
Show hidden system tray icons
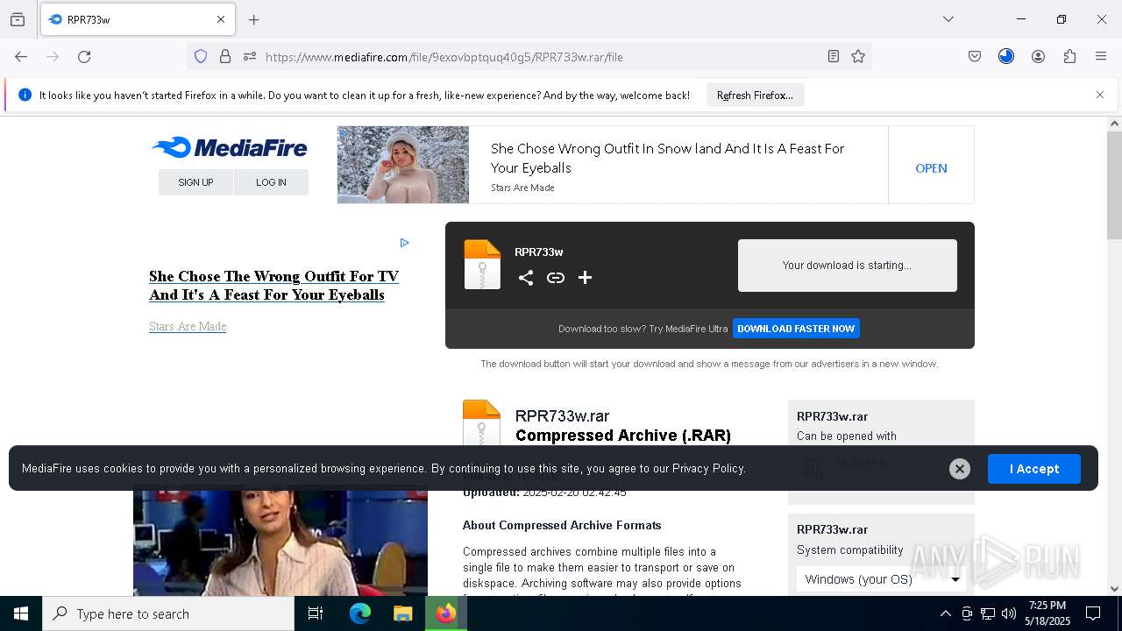[x=945, y=613]
